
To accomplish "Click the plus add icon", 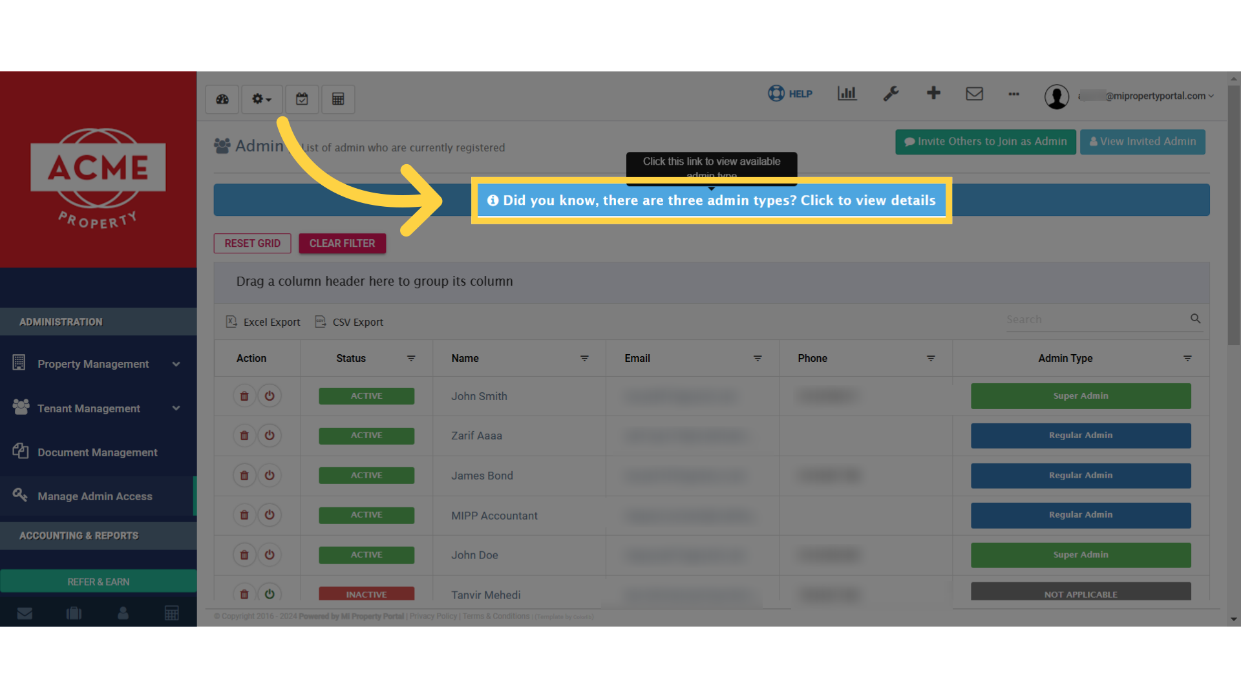I will point(933,93).
